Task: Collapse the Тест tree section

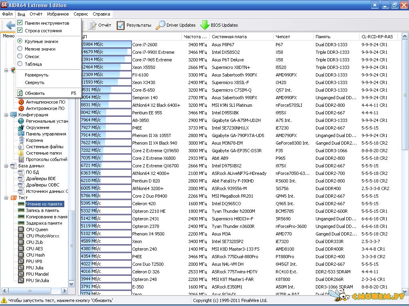Action: pyautogui.click(x=6, y=198)
